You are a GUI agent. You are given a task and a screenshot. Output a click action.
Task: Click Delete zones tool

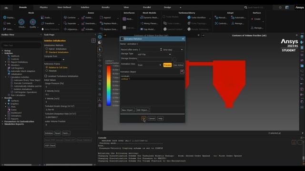(x=87, y=18)
